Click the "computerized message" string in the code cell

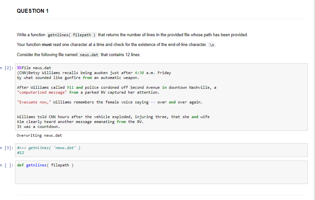coord(42,92)
